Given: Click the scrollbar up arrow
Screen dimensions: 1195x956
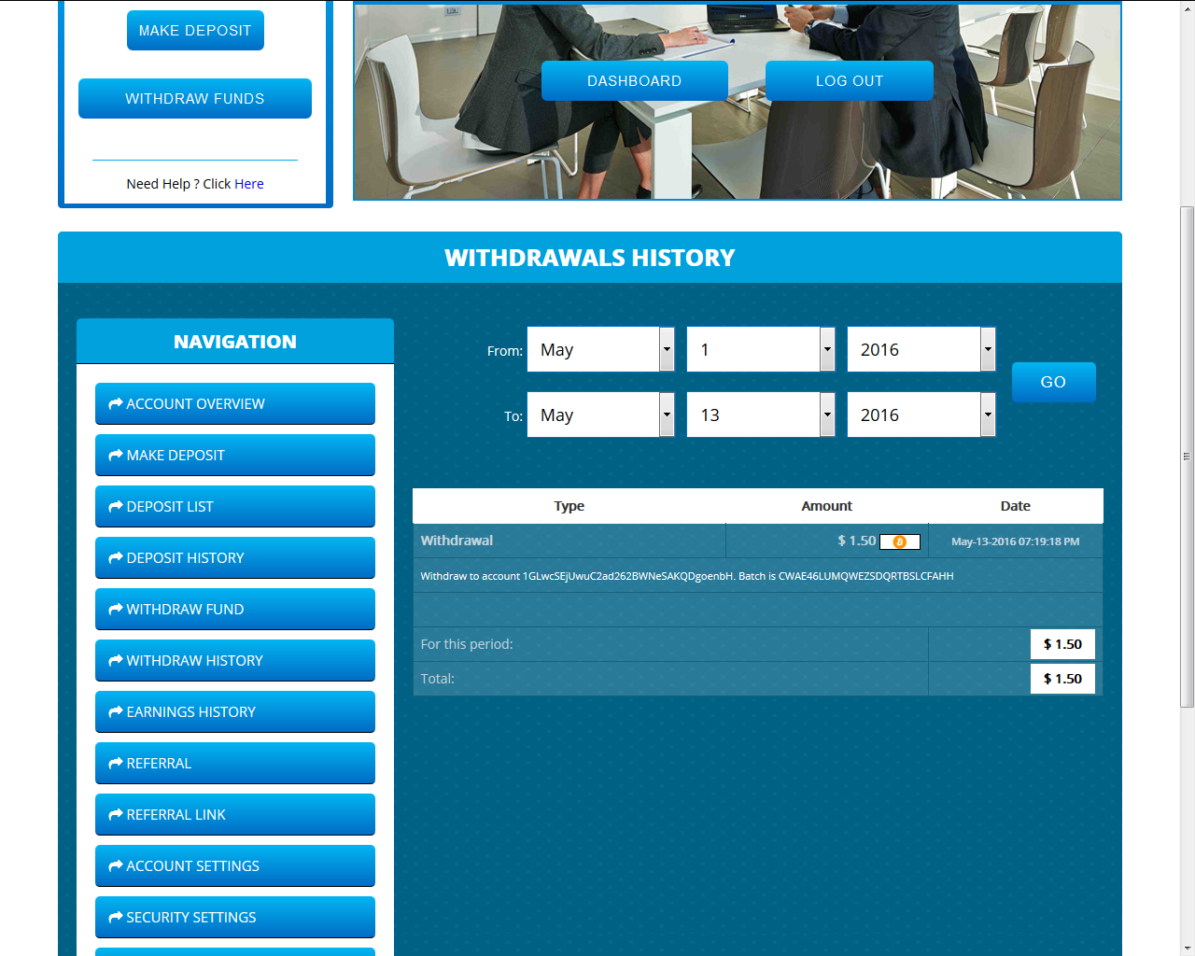Looking at the screenshot, I should tap(1188, 7).
